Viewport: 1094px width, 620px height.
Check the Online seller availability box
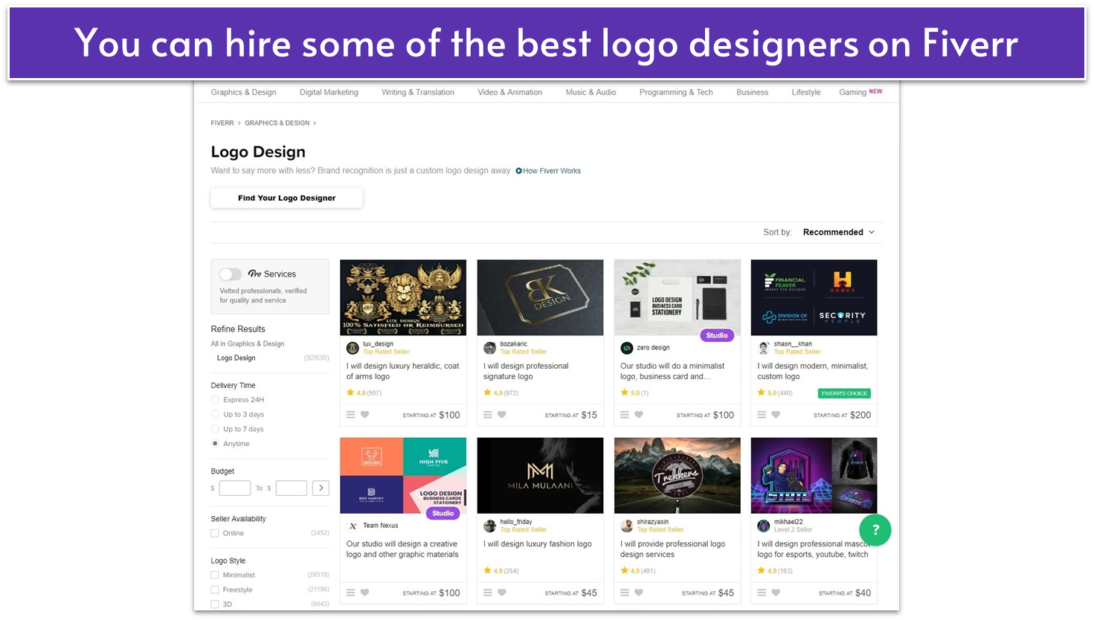215,533
